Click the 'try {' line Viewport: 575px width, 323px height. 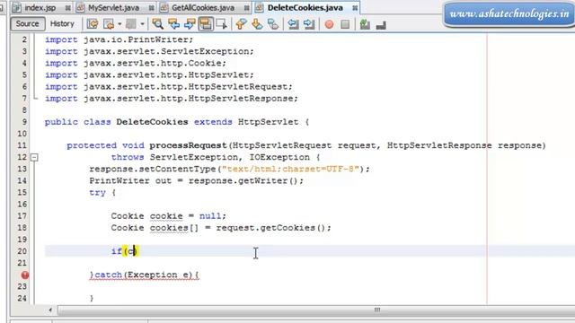(x=102, y=193)
